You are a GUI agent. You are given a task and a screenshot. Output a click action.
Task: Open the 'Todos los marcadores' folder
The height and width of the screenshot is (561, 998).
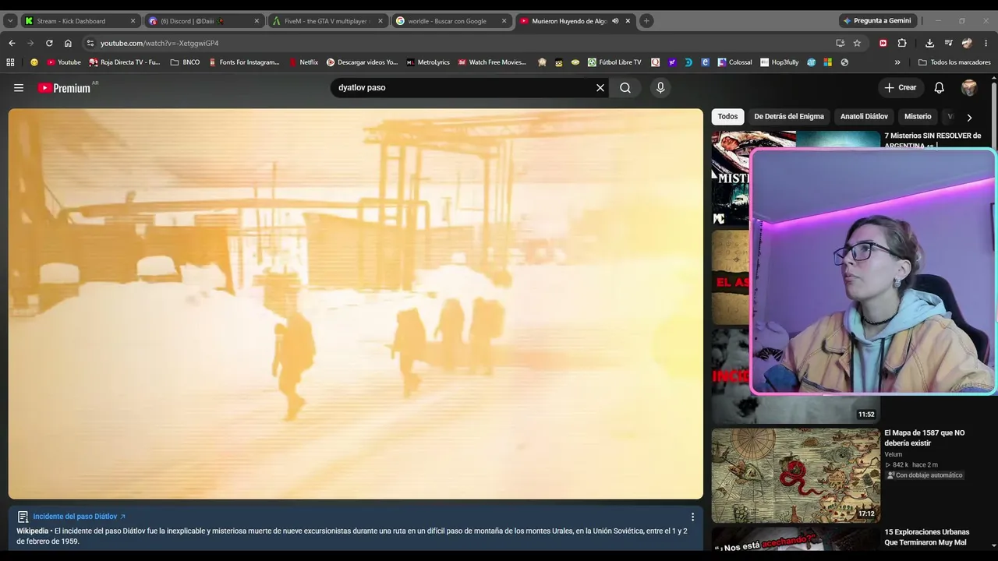954,62
